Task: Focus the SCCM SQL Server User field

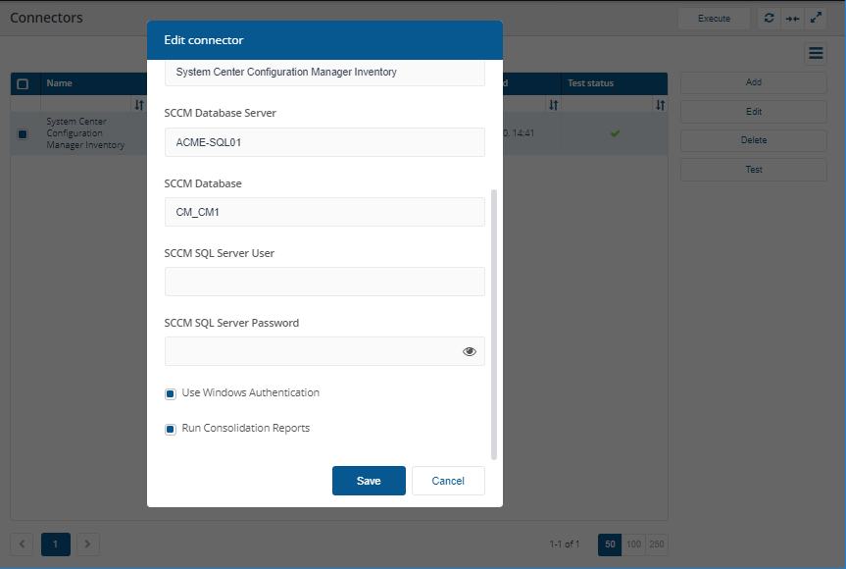Action: pos(324,282)
